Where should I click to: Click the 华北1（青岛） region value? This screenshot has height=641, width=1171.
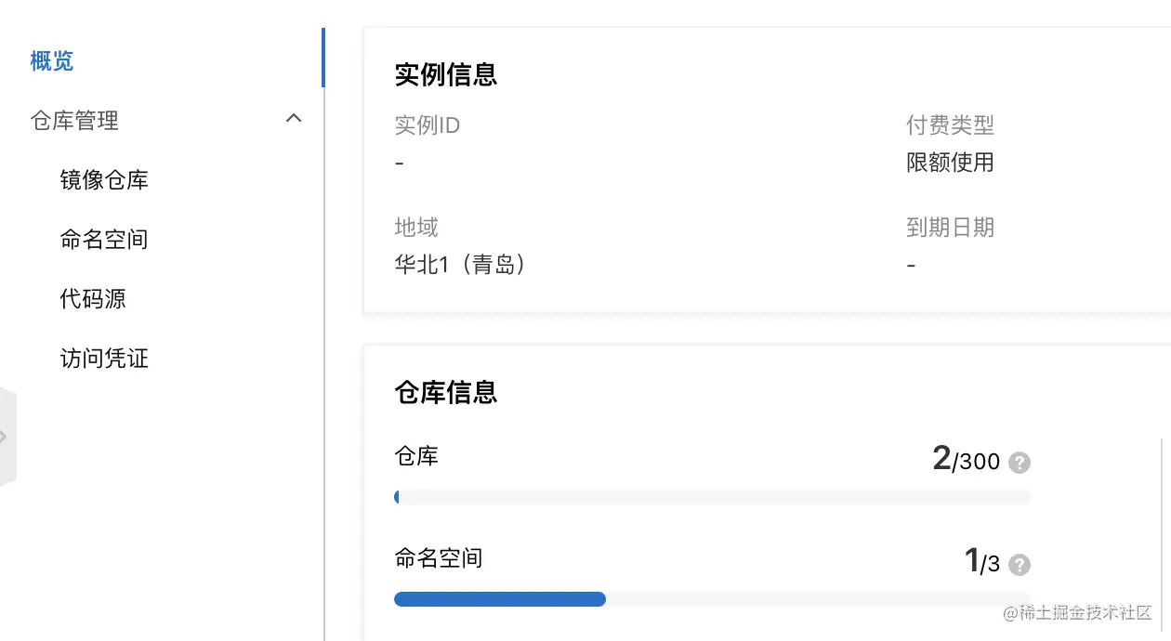[x=462, y=265]
